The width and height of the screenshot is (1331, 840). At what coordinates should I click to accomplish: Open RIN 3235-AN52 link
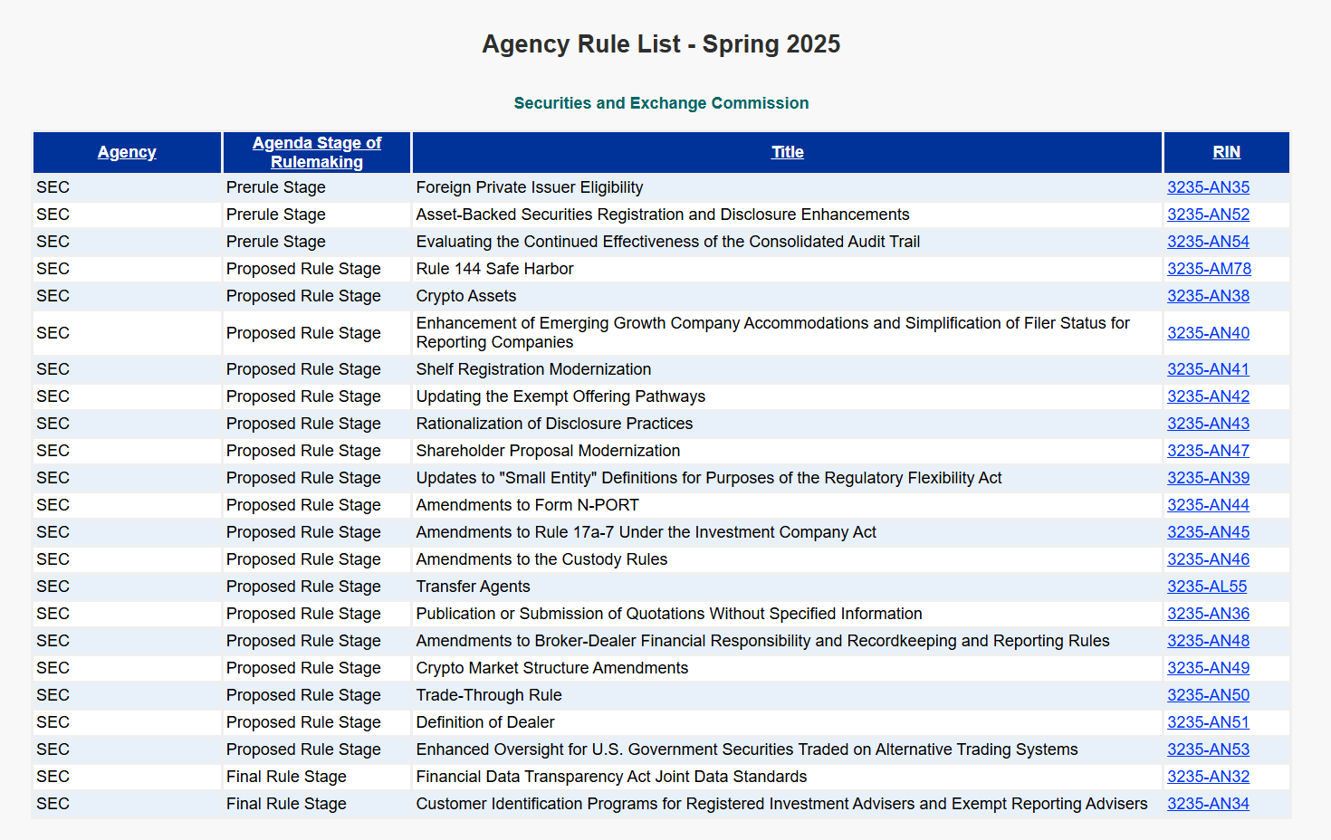1208,215
